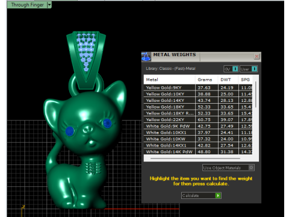Click the horizontal scrollbar under metal table
This screenshot has width=289, height=217.
pos(195,159)
